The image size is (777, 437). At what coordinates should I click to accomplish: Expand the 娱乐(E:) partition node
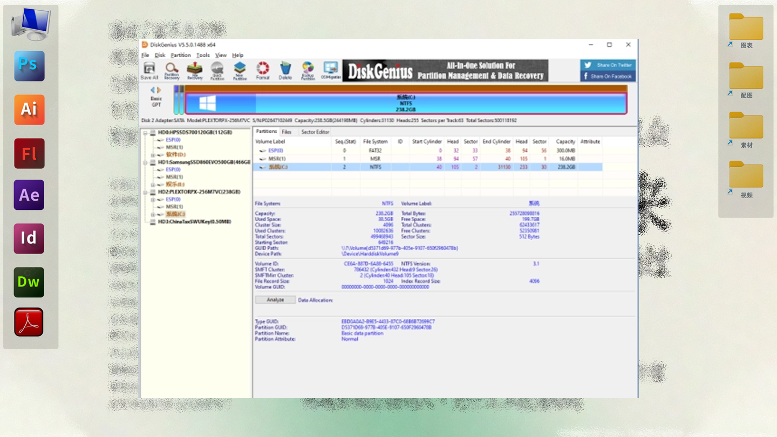tap(153, 185)
